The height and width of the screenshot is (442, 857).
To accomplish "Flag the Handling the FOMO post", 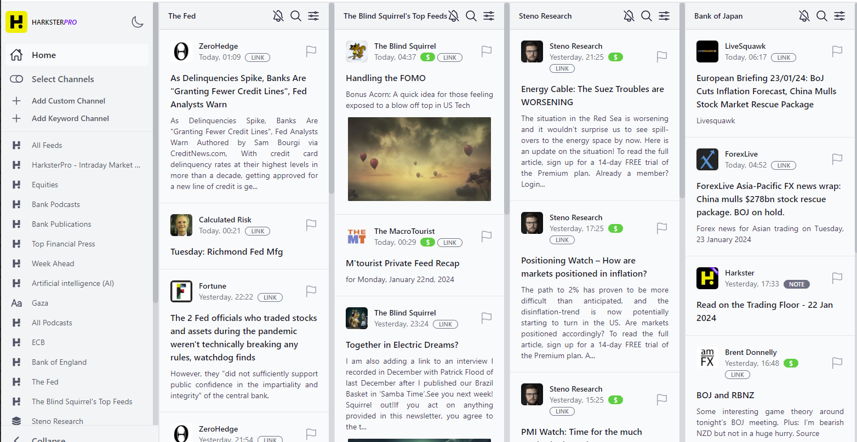I will coord(487,51).
